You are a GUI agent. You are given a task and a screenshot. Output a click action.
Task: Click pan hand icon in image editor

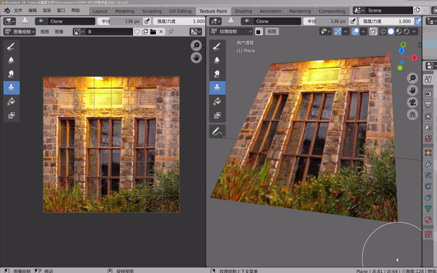pos(196,58)
